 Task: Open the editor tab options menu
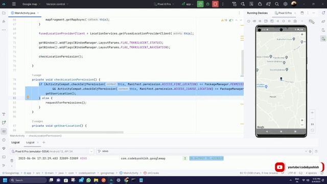(239, 13)
